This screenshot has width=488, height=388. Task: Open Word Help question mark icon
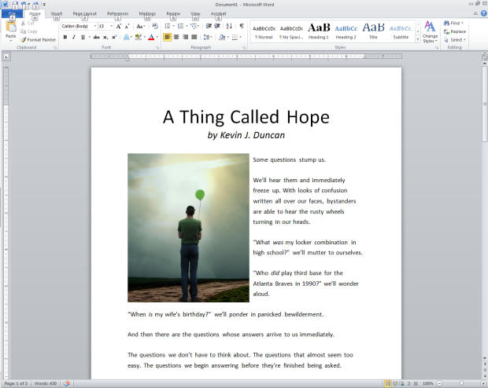click(483, 13)
